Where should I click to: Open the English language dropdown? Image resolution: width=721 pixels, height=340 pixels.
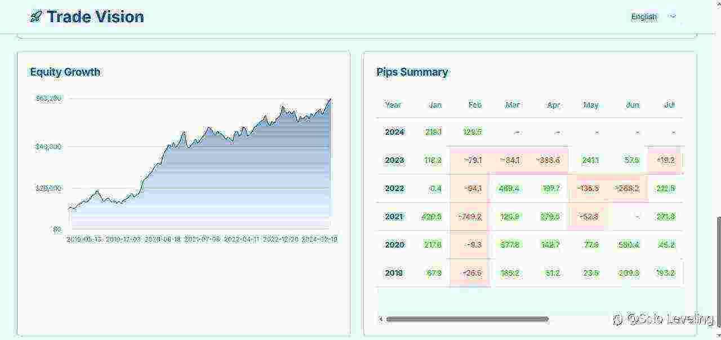(x=643, y=16)
